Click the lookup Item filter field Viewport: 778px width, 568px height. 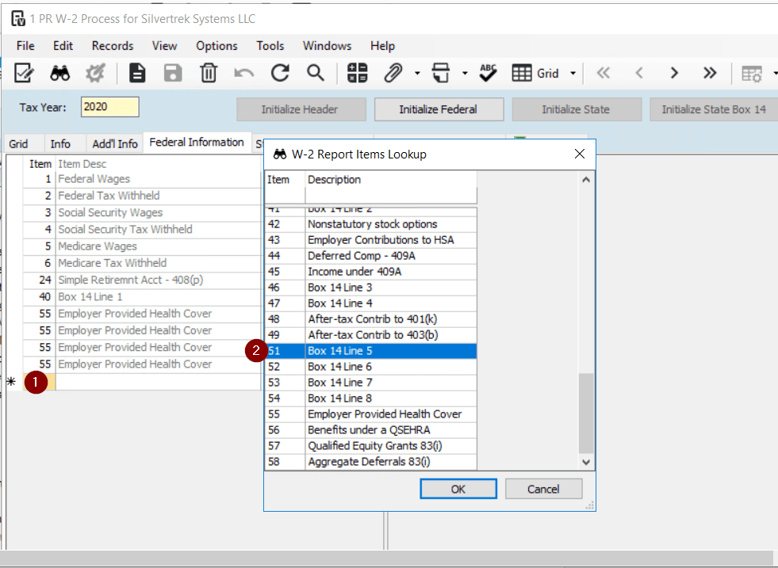pyautogui.click(x=285, y=196)
